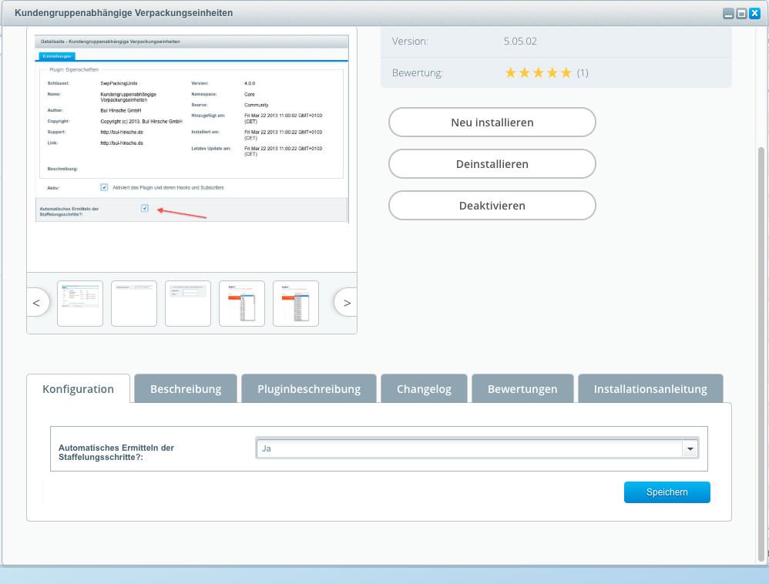Screen dimensions: 769x584
Task: Switch to the Beschreibung tab
Action: tap(186, 389)
